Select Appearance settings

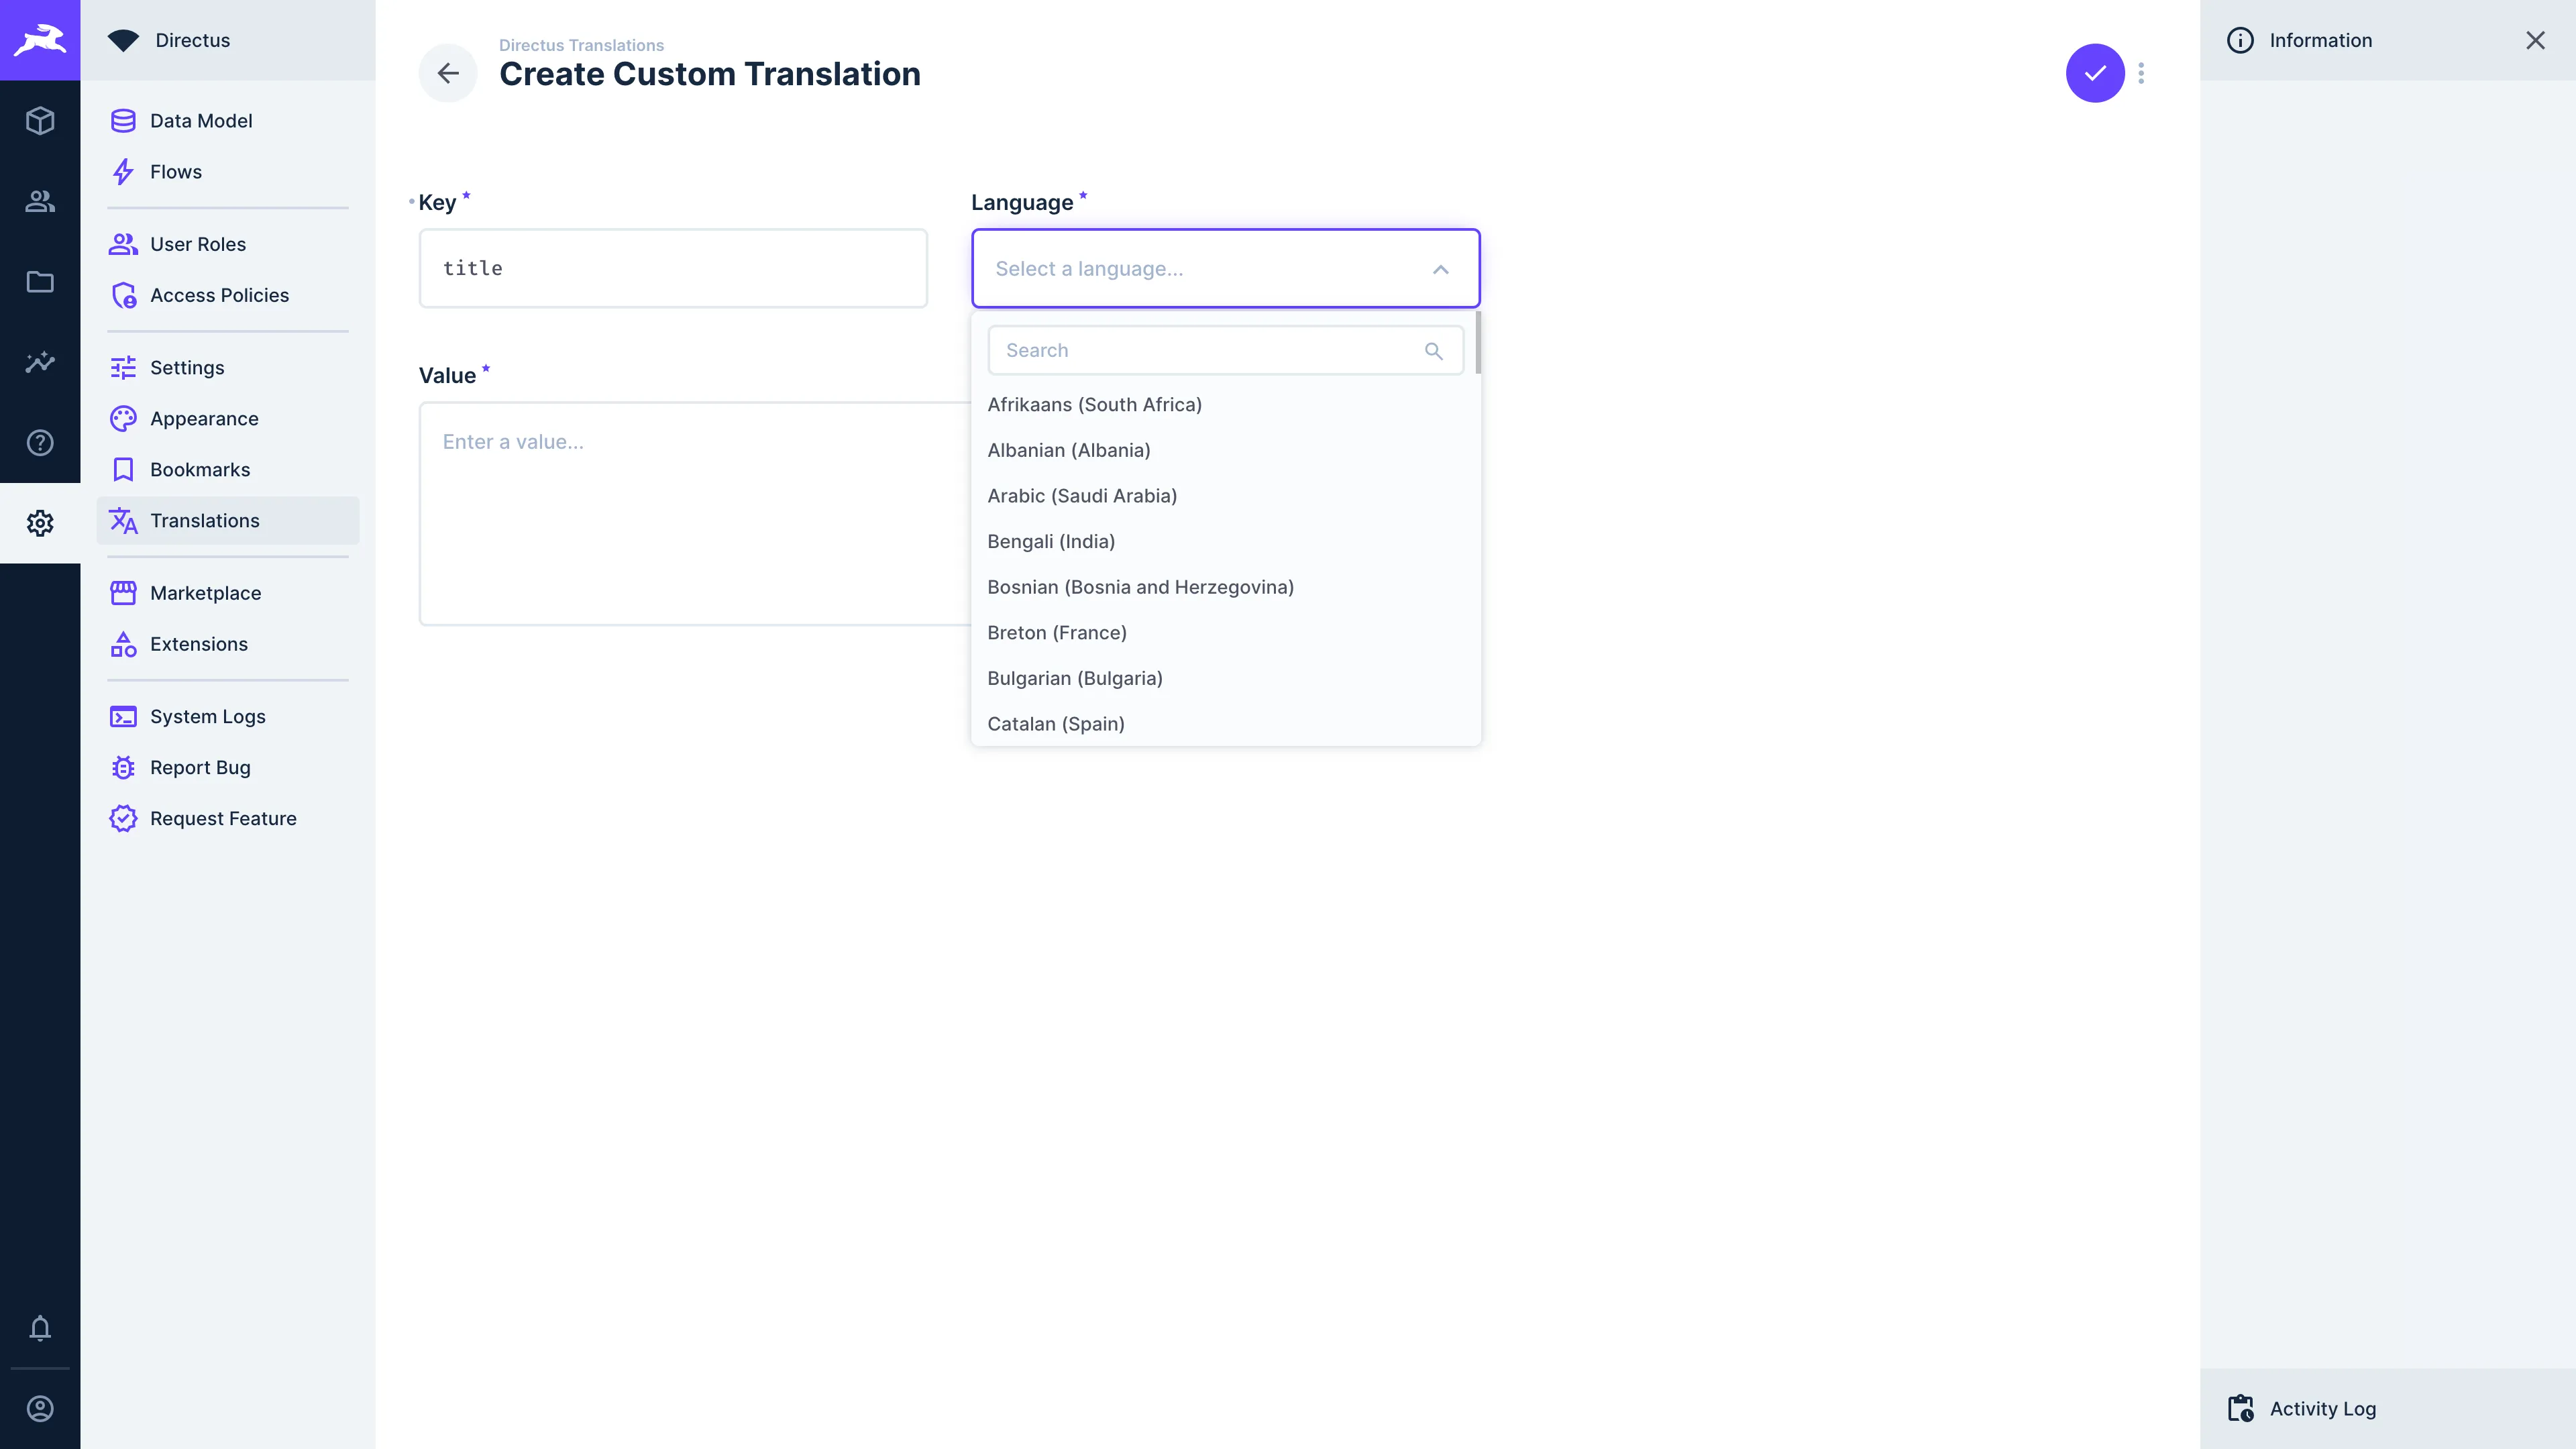[204, 418]
